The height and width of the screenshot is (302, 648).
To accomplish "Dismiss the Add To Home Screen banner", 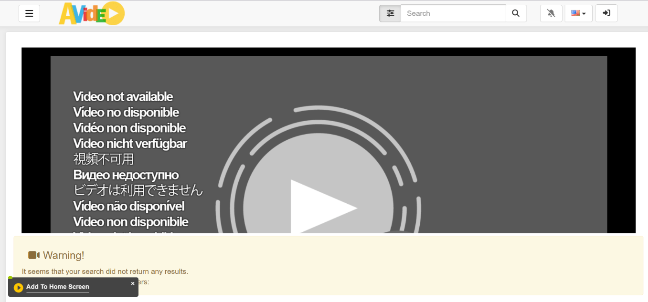I will coord(133,283).
